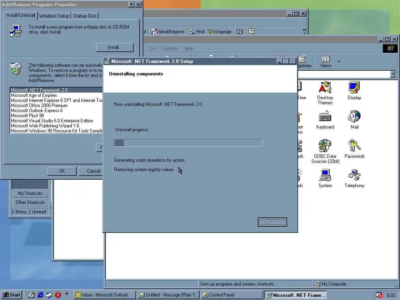
Task: Click Cancel in Add/Remove Programs Properties
Action: click(91, 171)
